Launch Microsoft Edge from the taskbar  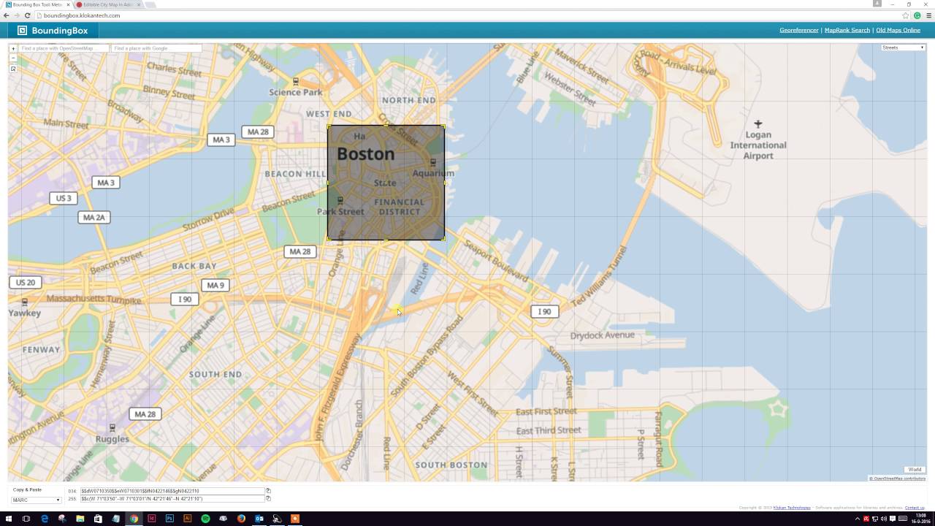click(45, 519)
